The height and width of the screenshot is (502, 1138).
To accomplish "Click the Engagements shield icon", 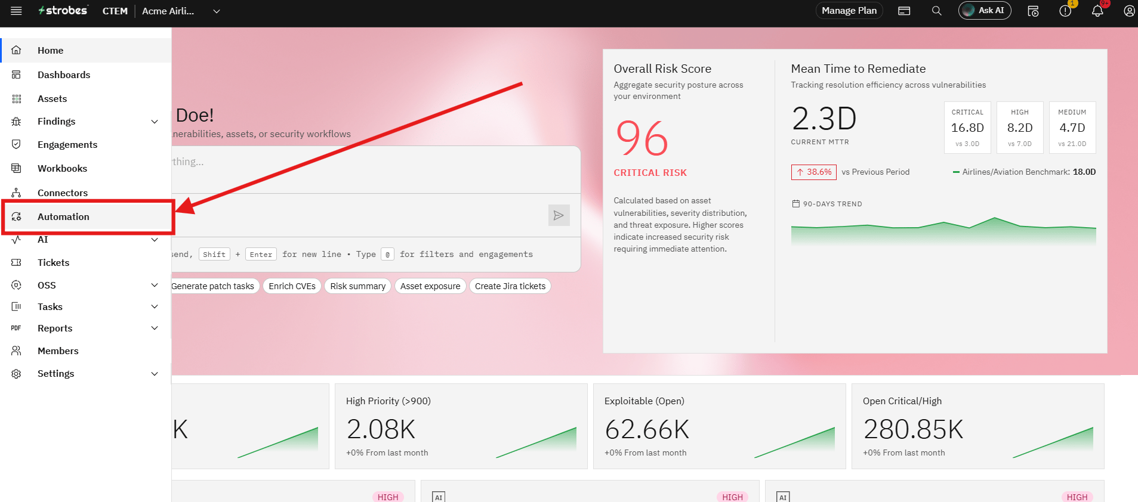I will (16, 144).
